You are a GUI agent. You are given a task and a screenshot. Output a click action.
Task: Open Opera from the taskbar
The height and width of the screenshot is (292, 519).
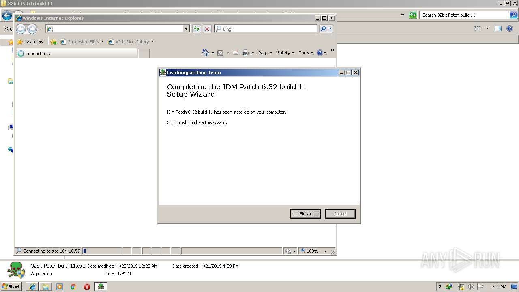[87, 287]
